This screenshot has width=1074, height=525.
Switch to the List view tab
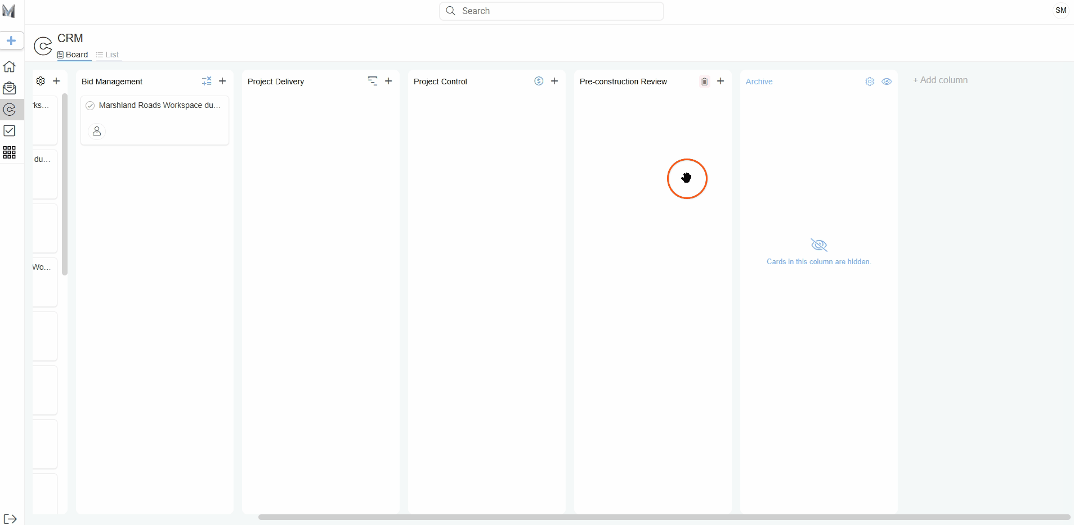pyautogui.click(x=108, y=55)
